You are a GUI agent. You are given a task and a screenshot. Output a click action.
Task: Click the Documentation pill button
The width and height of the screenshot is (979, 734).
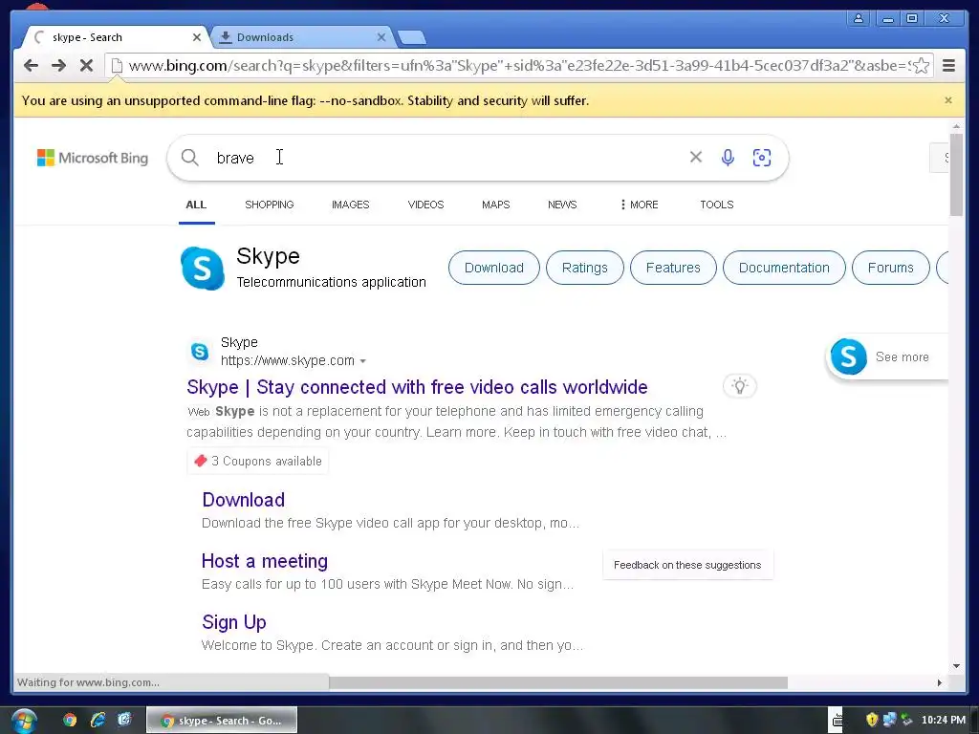784,268
